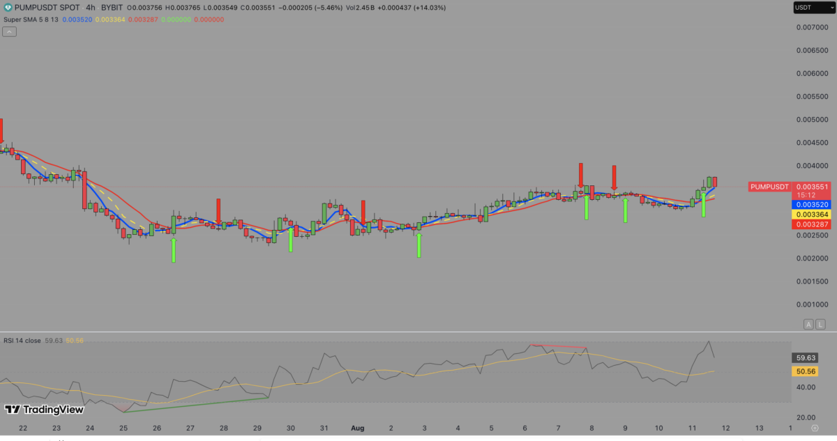Click the 59.63 RSI value label on the RSI axis
This screenshot has width=837, height=441.
[x=804, y=358]
